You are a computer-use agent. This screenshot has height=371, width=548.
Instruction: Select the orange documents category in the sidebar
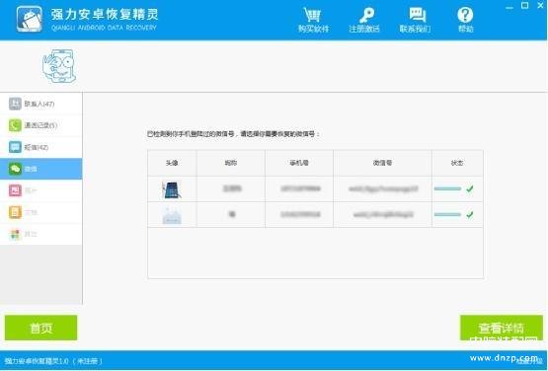click(40, 212)
